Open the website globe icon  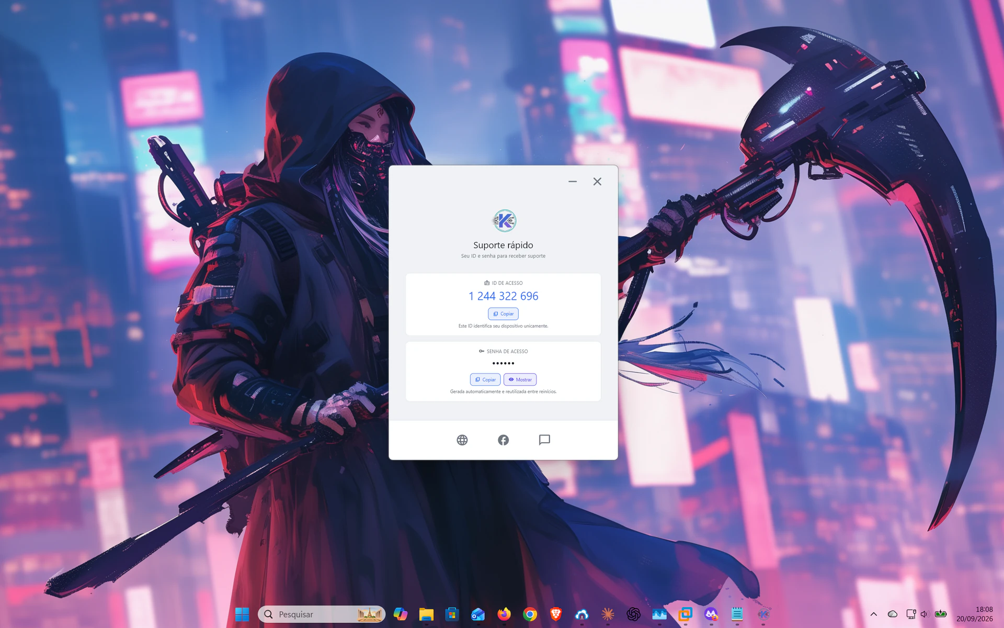point(462,440)
